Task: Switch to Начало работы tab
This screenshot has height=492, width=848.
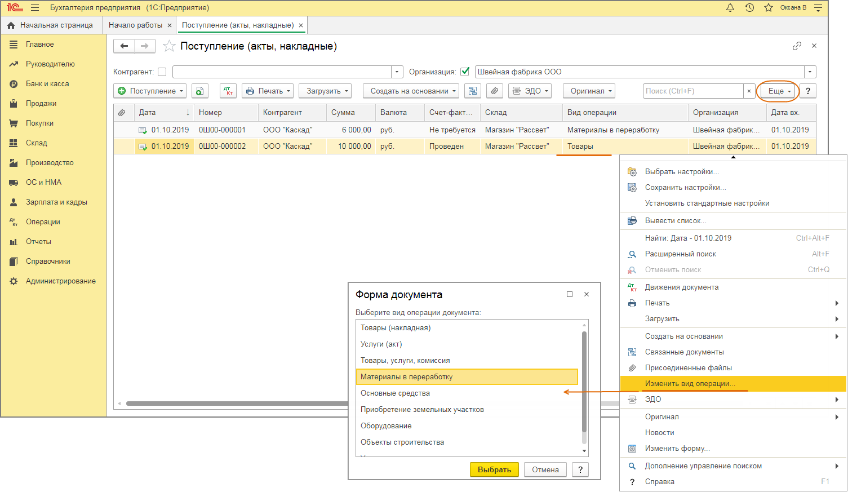Action: point(135,25)
